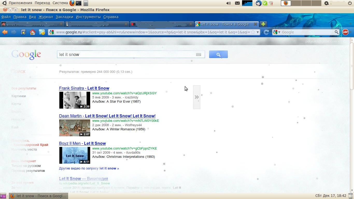Open the Файл menu
Screen dimensions: 354x199
pos(6,17)
